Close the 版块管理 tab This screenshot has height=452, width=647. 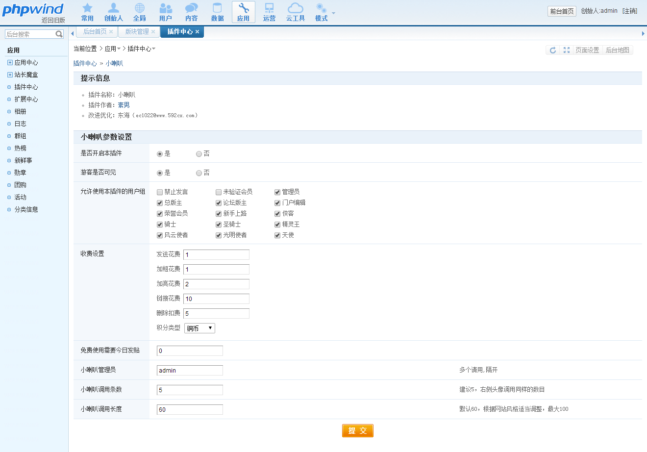[x=153, y=32]
